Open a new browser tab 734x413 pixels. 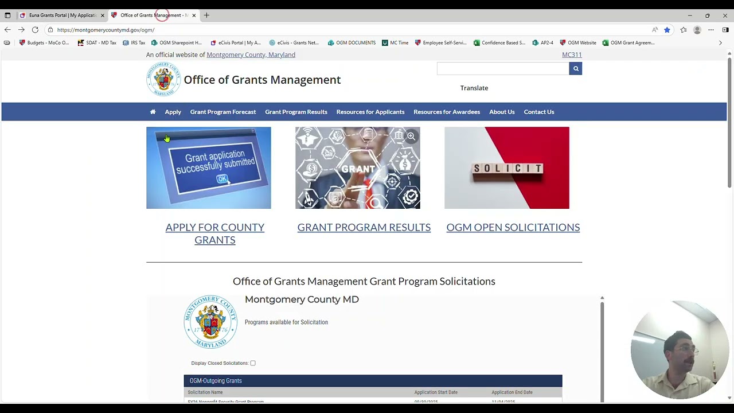[206, 15]
